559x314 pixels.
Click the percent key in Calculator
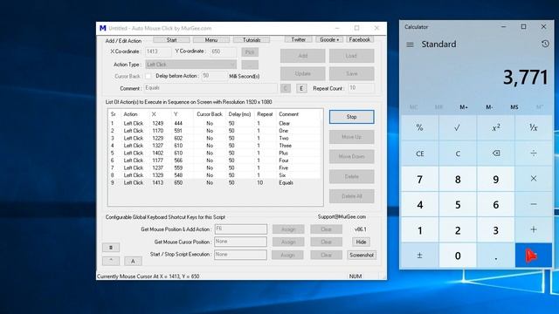coord(419,127)
